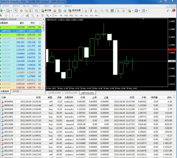The image size is (177, 158).
Task: Click the zoom in magnifier icon
Action: [101, 11]
